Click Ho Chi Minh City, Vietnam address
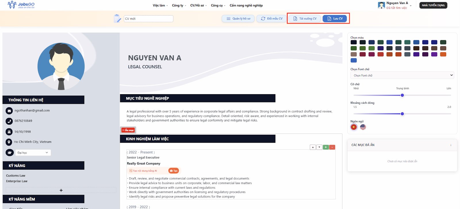Image resolution: width=460 pixels, height=209 pixels. click(33, 142)
